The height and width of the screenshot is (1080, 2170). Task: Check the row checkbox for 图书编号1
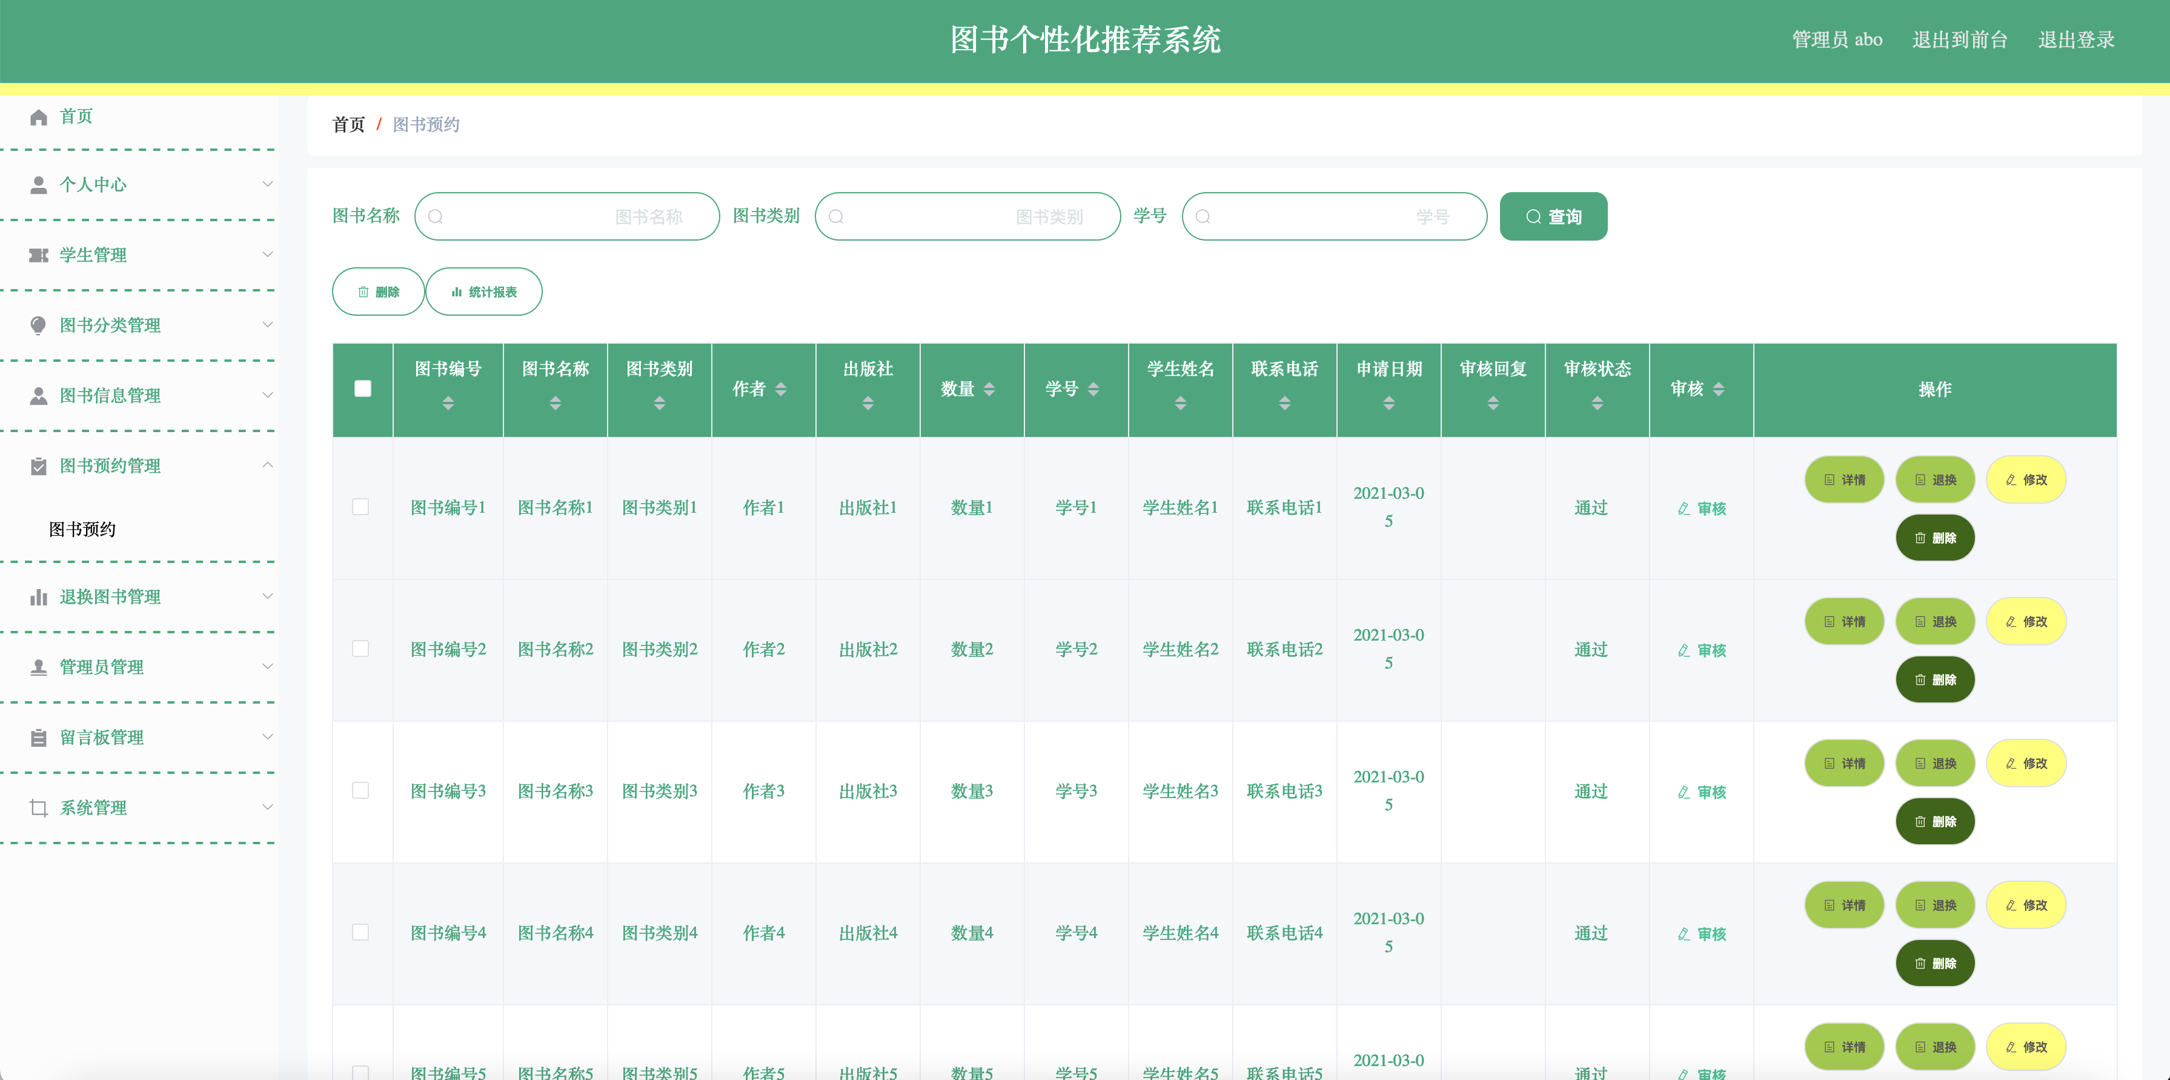[360, 507]
